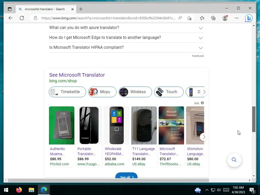Refresh the current page
This screenshot has width=260, height=195.
(22, 18)
